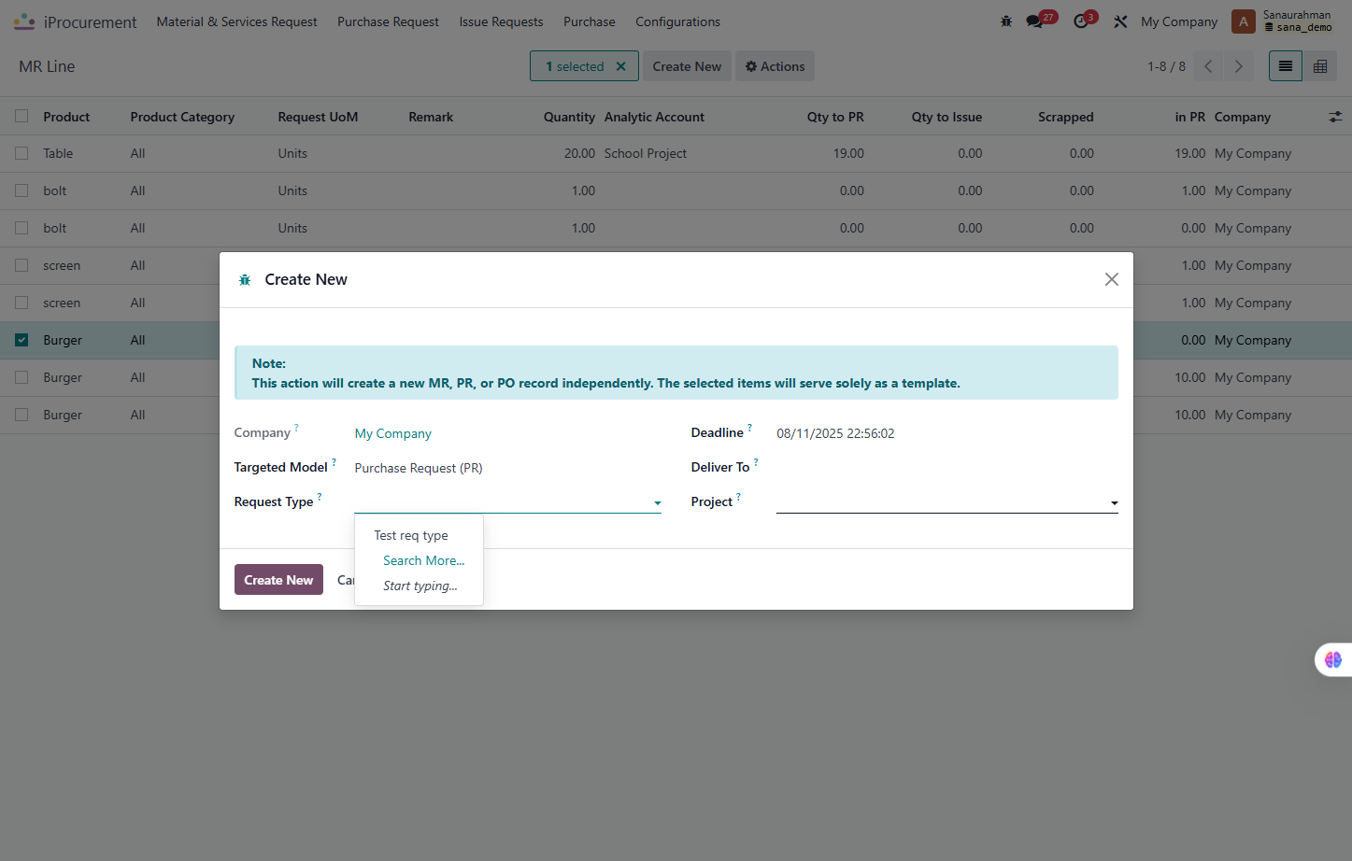Open Purchase Request menu

(x=388, y=21)
